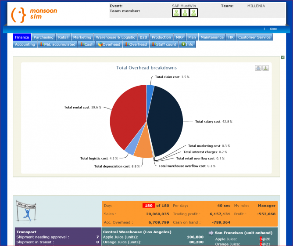Click the chart download icon
Screen dimensions: 293x246
click(x=265, y=68)
